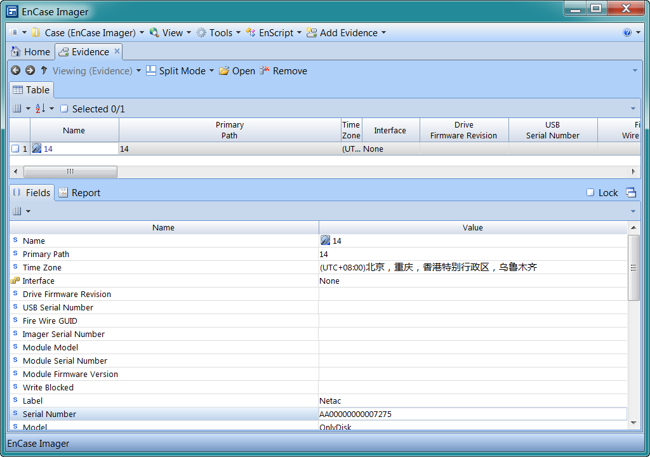This screenshot has height=457, width=650.
Task: Click the Drive Firmware Revision column header
Action: tap(464, 130)
